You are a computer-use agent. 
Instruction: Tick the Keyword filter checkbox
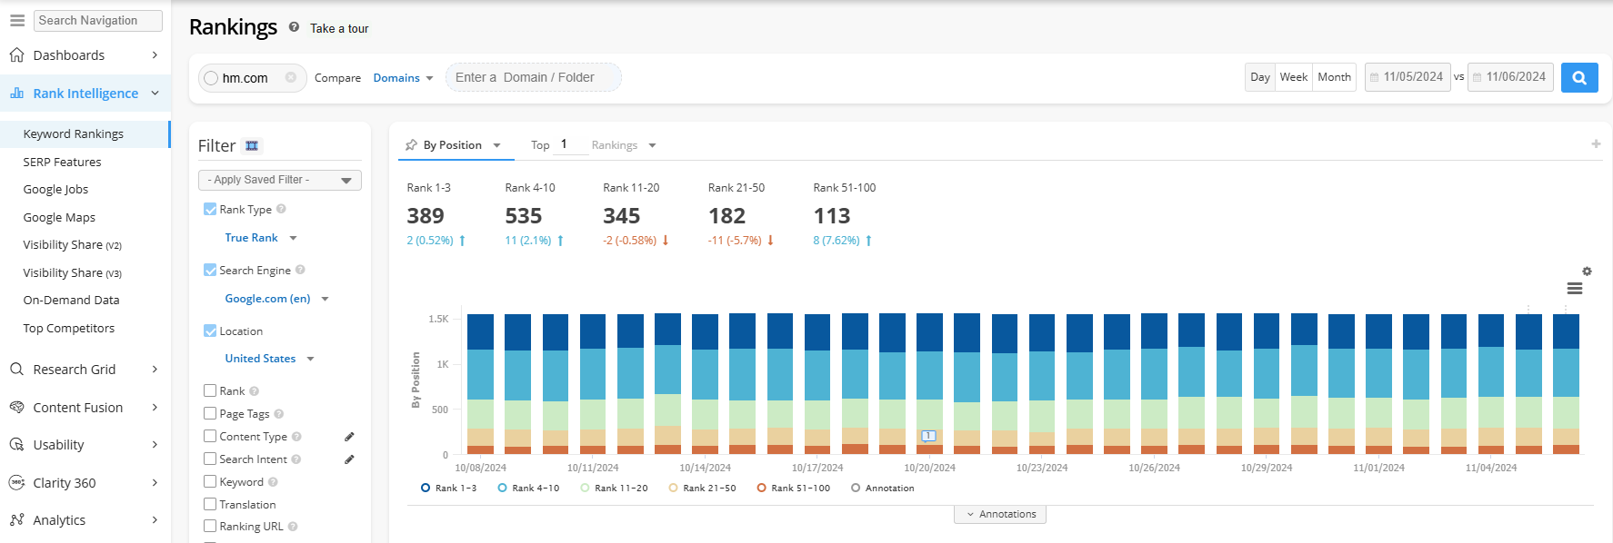click(x=210, y=482)
